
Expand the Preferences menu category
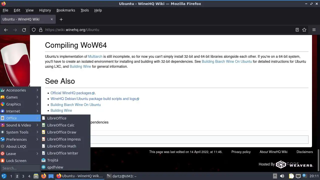pos(20,139)
